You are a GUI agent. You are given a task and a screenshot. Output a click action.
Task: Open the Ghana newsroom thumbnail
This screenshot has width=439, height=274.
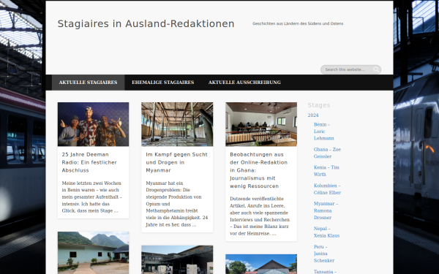click(x=261, y=124)
